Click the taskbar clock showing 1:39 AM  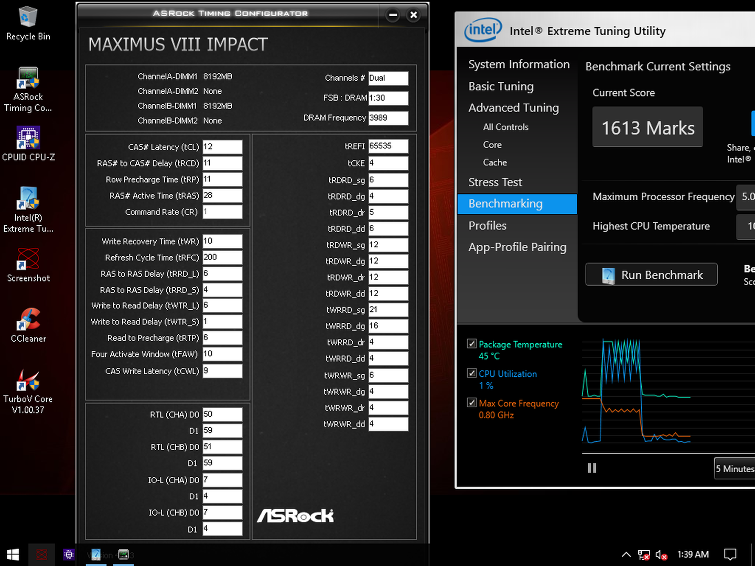(693, 554)
